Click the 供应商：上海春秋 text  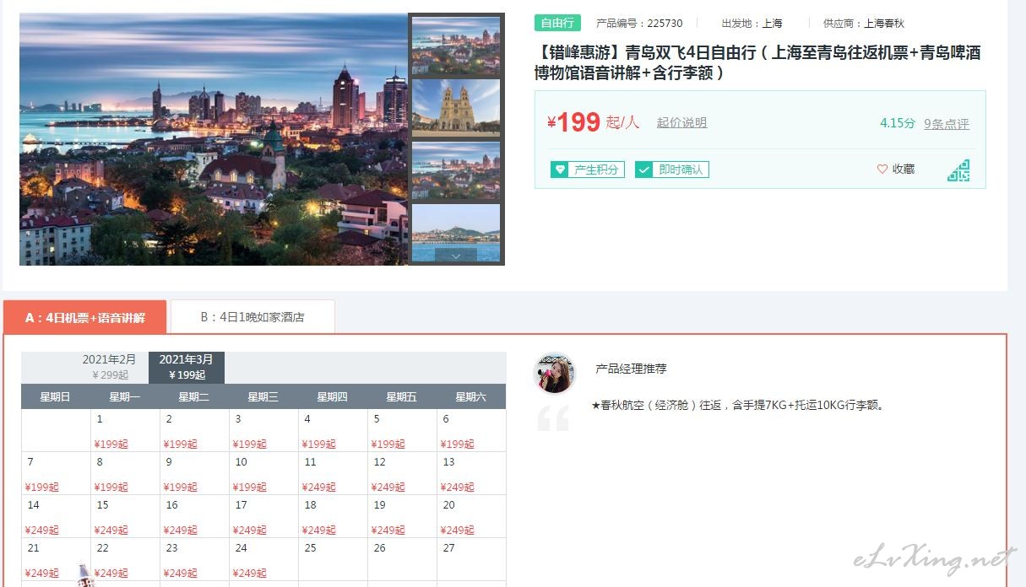863,24
